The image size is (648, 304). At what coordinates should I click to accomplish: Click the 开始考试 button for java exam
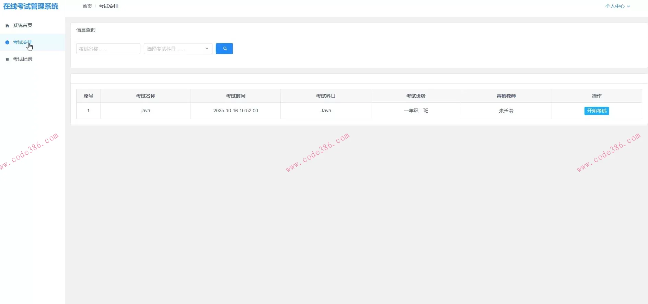[597, 111]
